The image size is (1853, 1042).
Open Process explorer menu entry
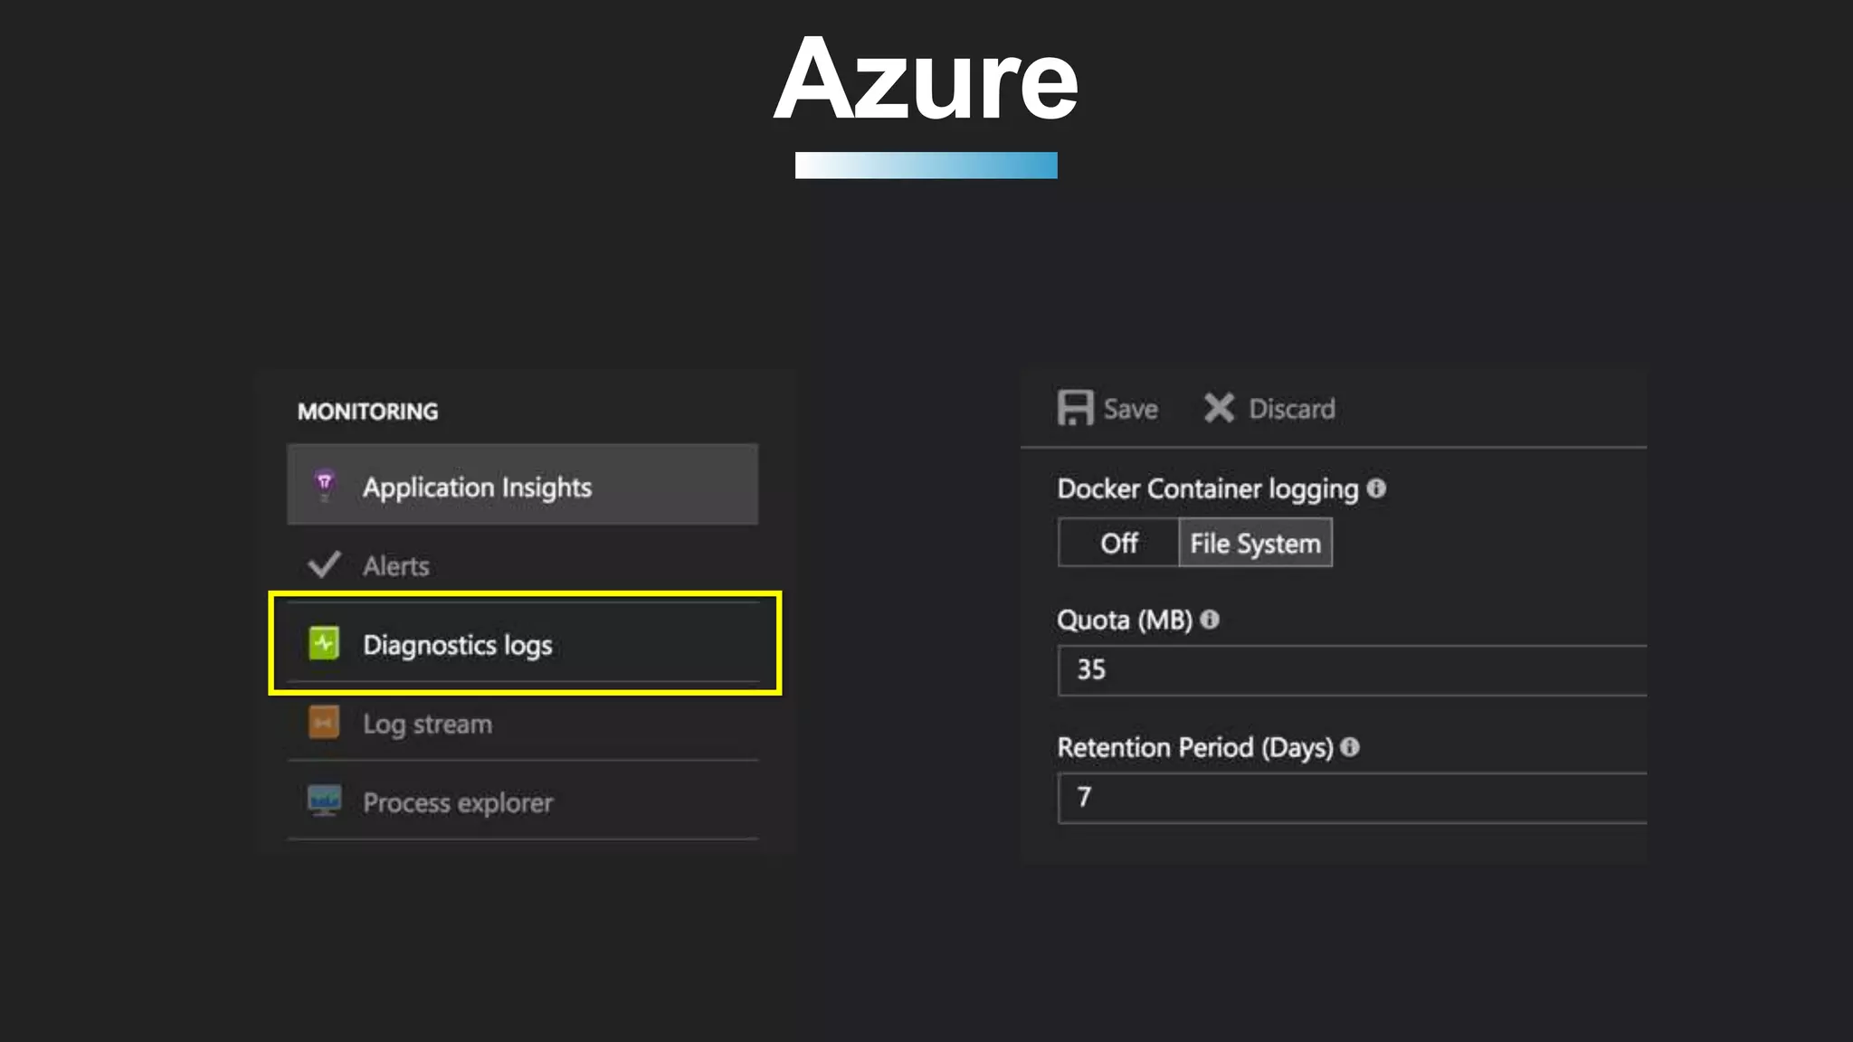[458, 802]
